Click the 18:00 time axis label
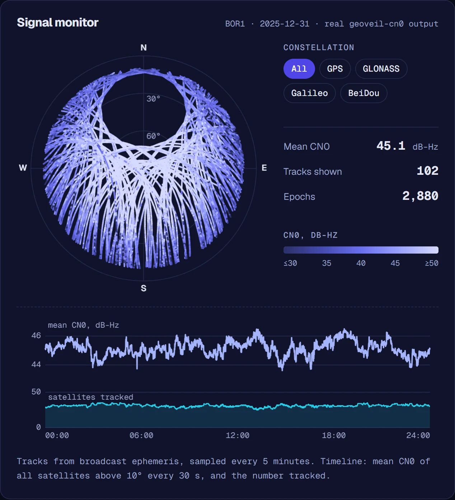 (x=334, y=436)
